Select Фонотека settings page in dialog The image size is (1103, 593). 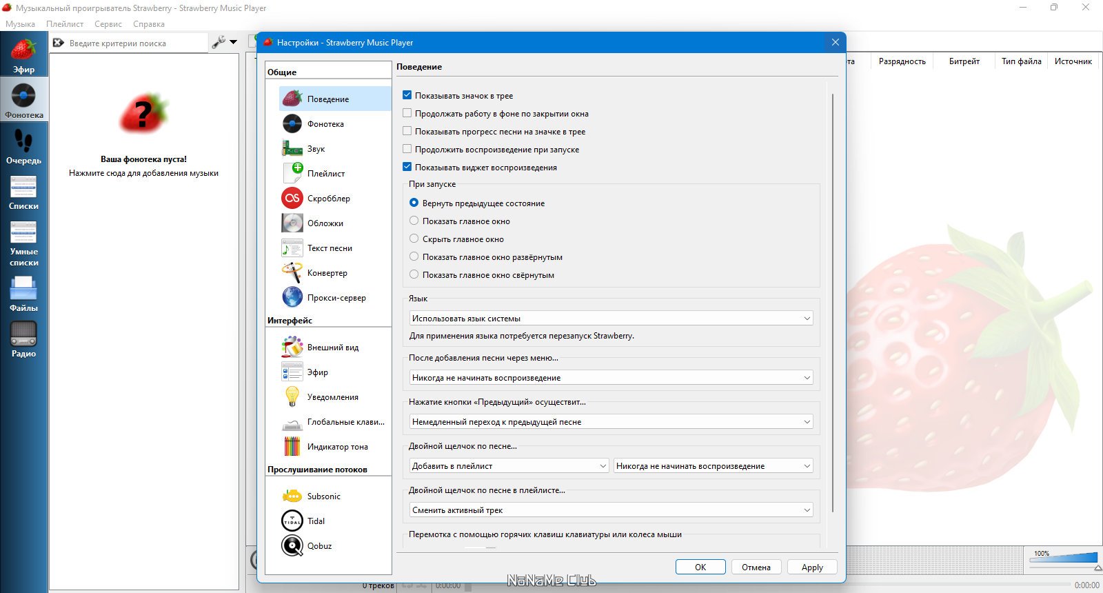coord(335,123)
